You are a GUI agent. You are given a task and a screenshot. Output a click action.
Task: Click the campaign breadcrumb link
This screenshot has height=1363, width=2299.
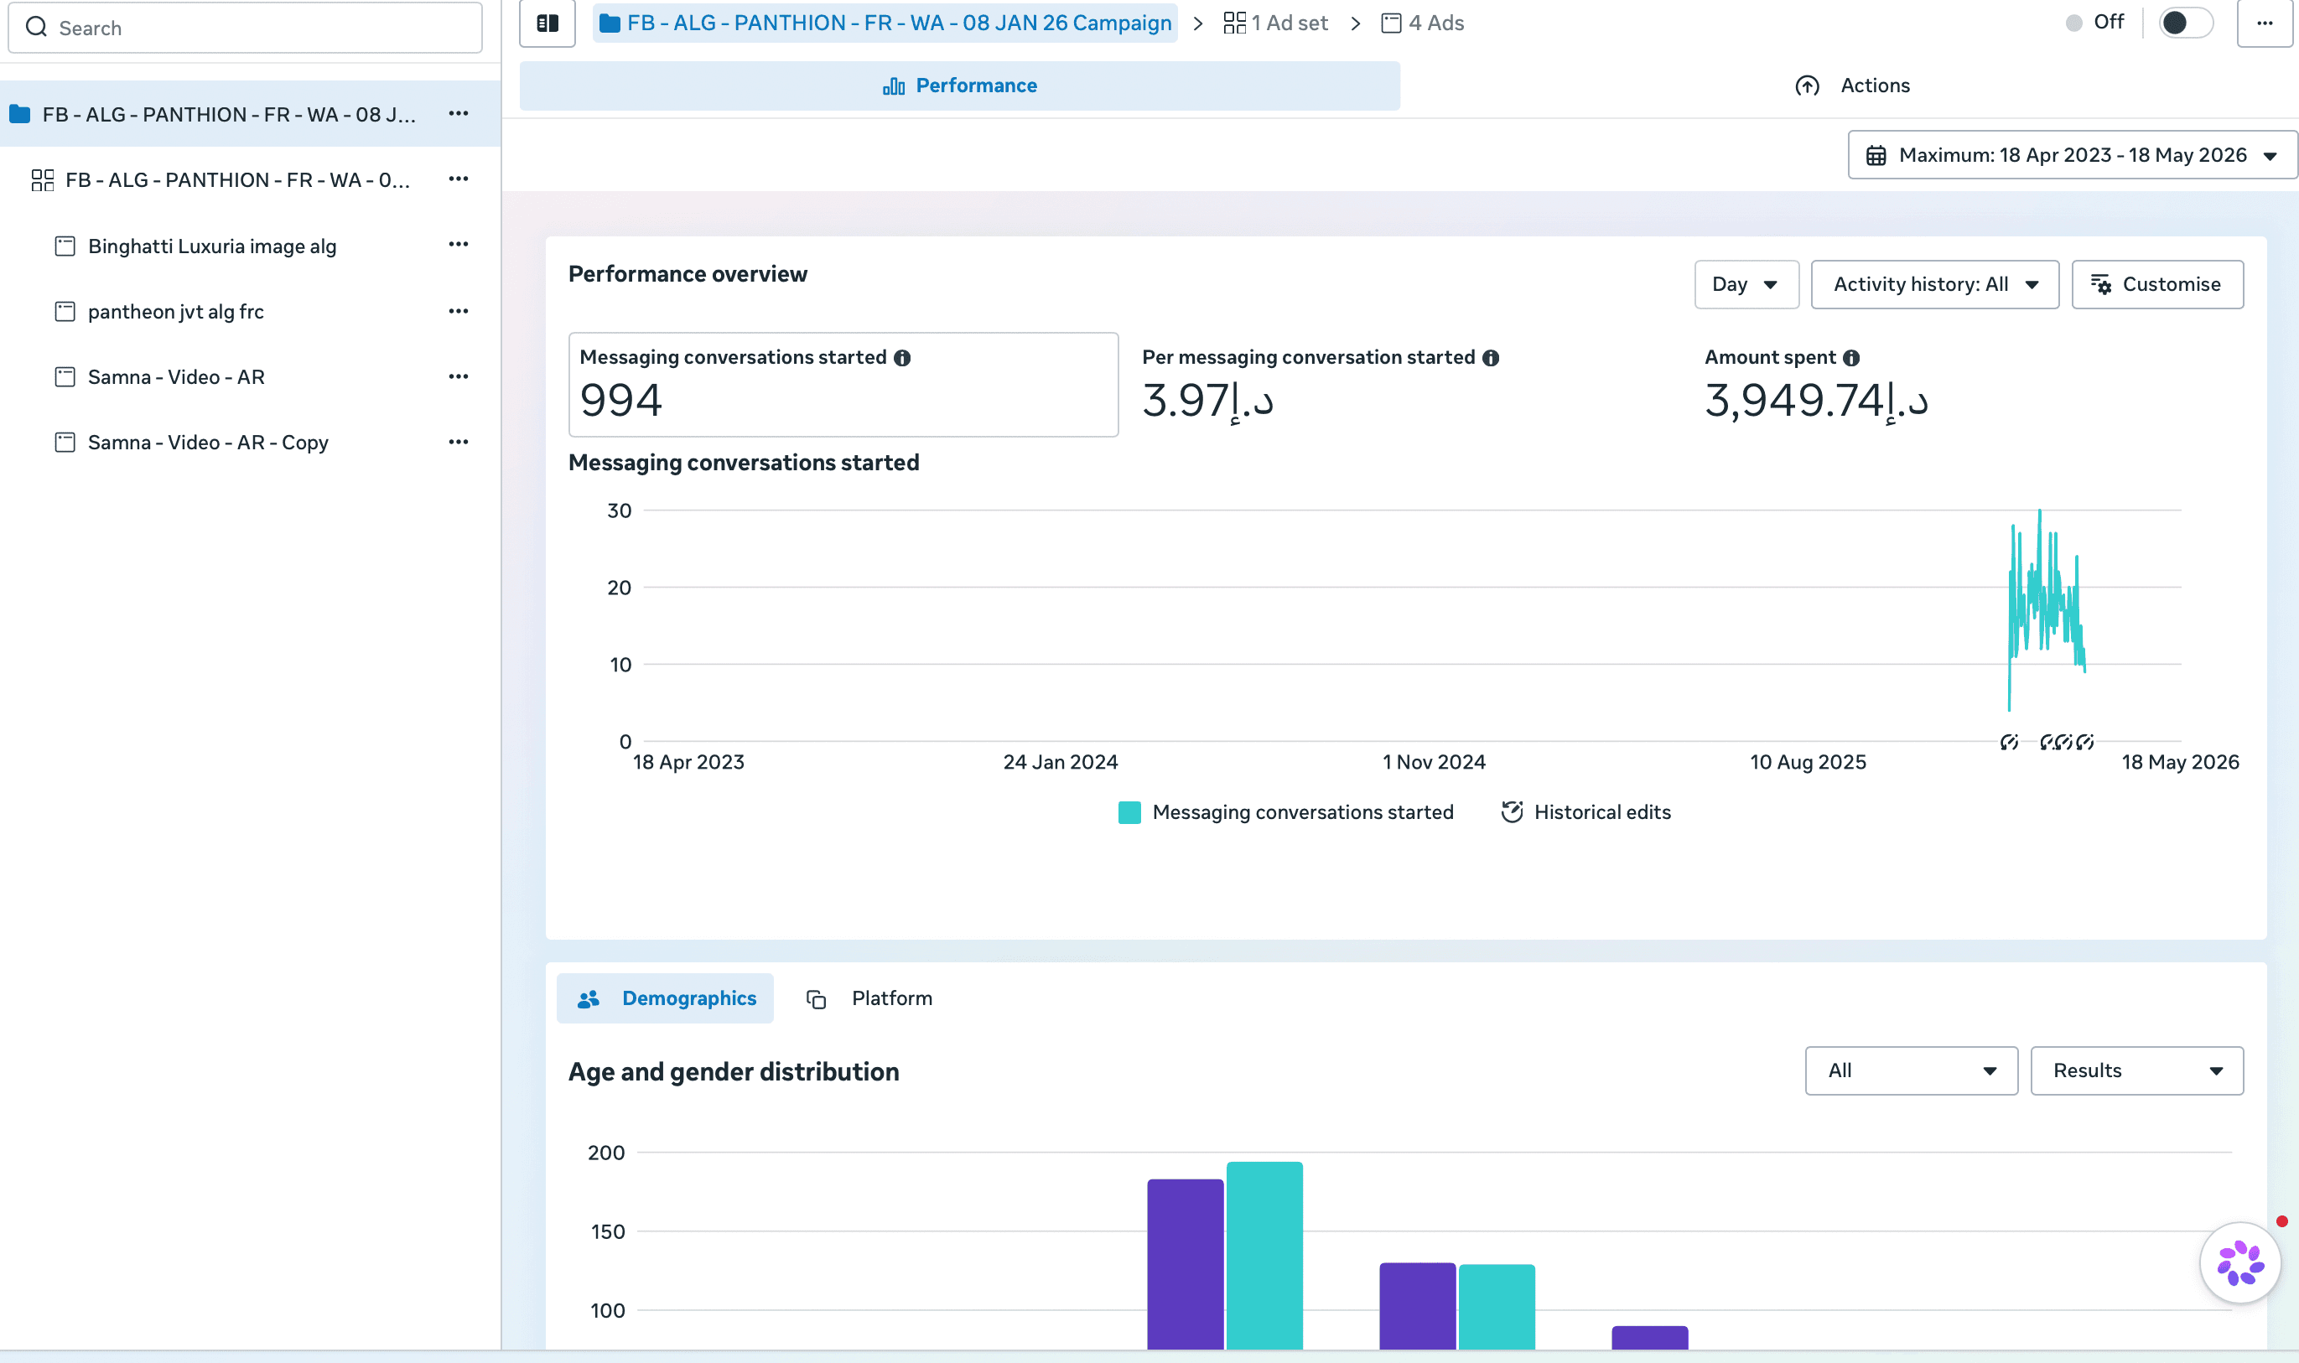[x=885, y=23]
